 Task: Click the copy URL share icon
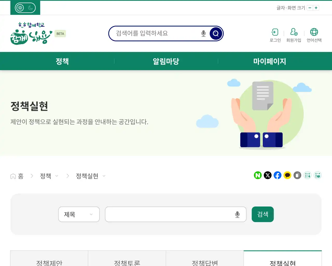(x=297, y=175)
